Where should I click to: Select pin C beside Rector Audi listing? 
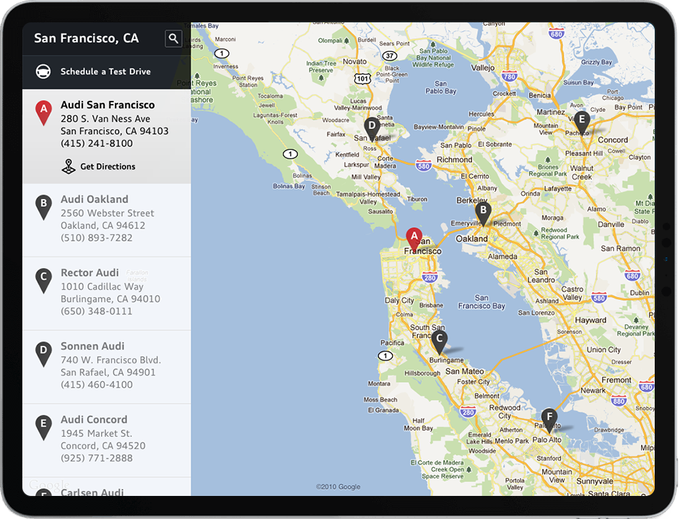click(x=44, y=280)
